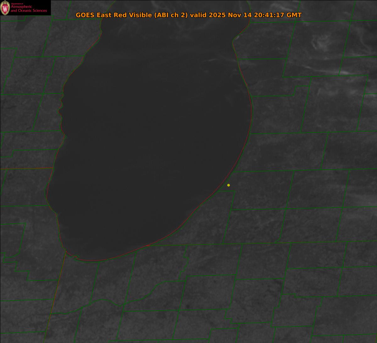Click the yellow dot marker near the shore
The height and width of the screenshot is (343, 377).
(x=228, y=185)
